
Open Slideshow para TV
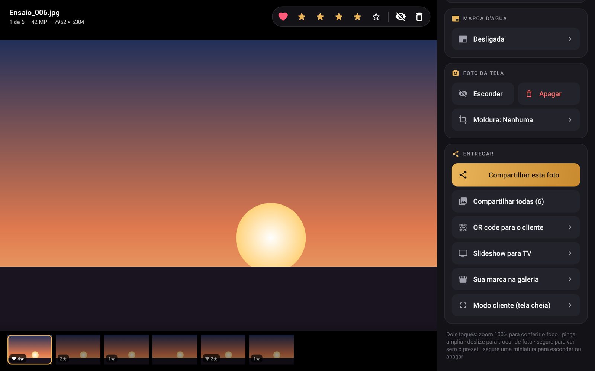click(516, 253)
